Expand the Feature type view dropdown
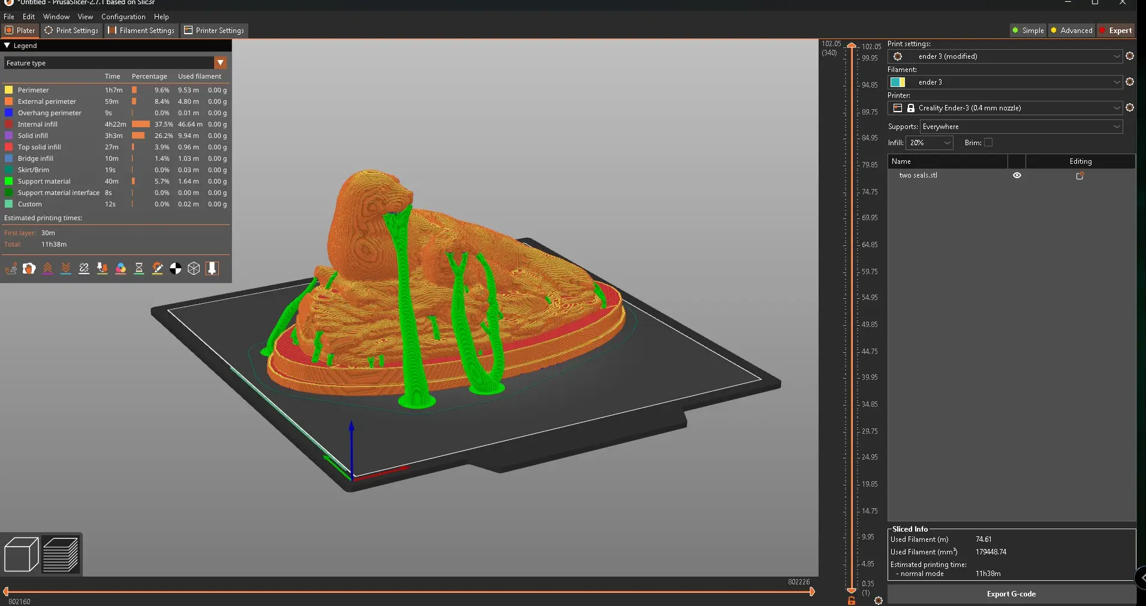Viewport: 1146px width, 606px height. [x=221, y=63]
